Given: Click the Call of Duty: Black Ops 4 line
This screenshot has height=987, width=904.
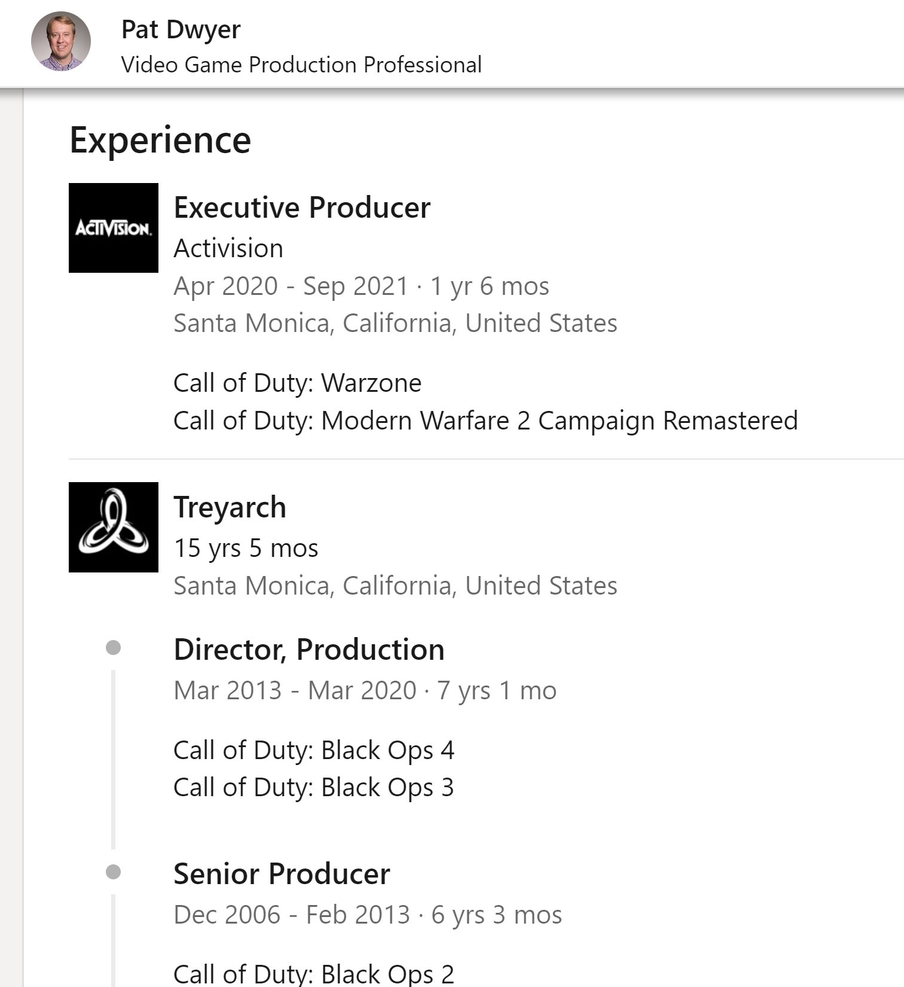Looking at the screenshot, I should point(314,750).
